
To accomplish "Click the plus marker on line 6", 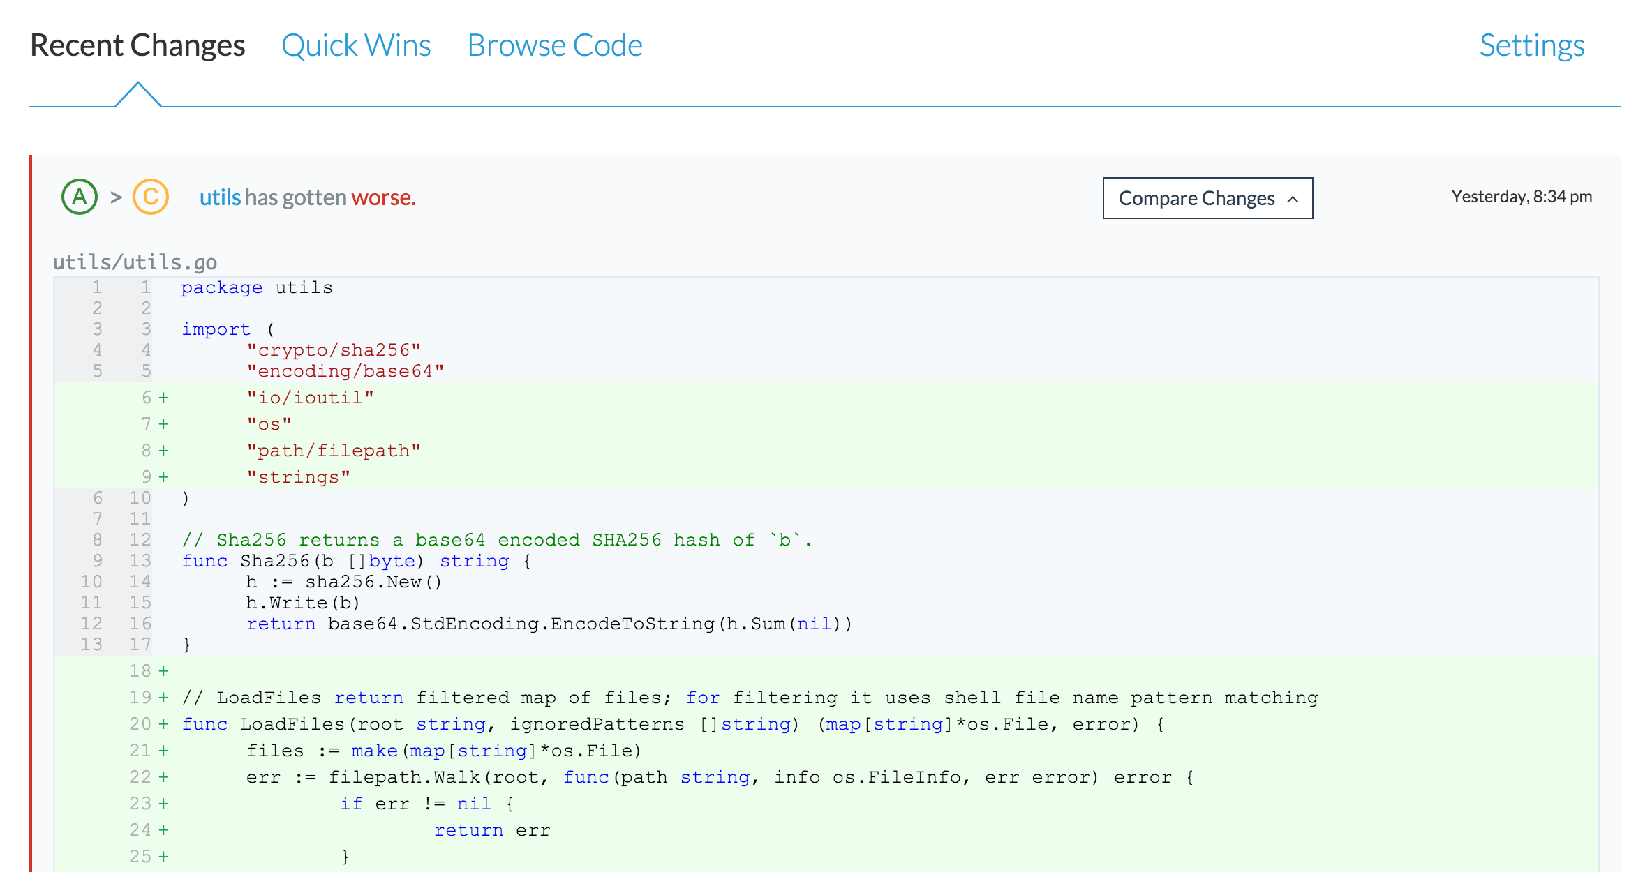I will tap(163, 398).
